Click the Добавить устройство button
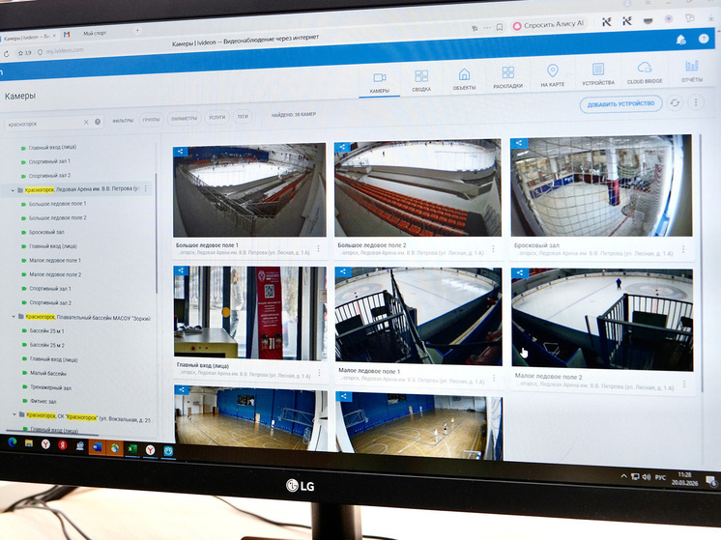Screen dimensions: 721x540 click(621, 103)
